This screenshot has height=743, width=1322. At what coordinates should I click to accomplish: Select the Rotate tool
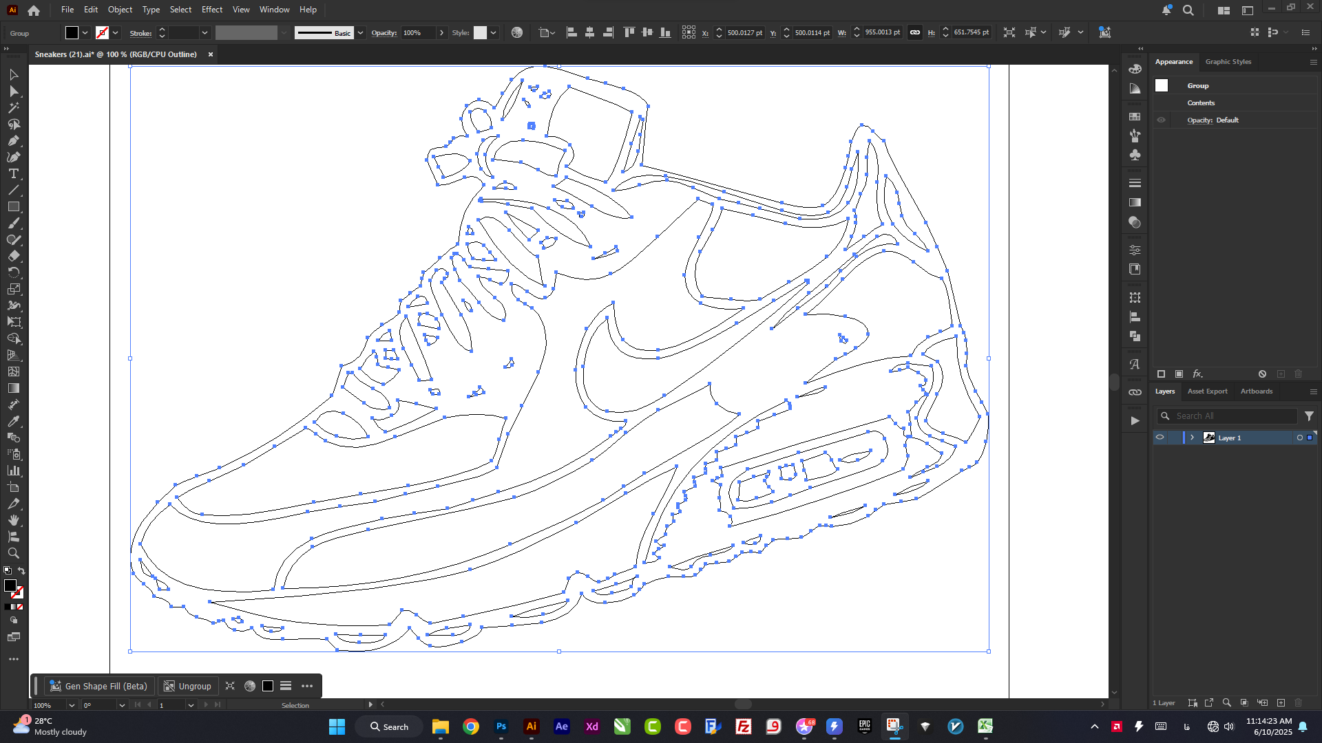pos(14,272)
